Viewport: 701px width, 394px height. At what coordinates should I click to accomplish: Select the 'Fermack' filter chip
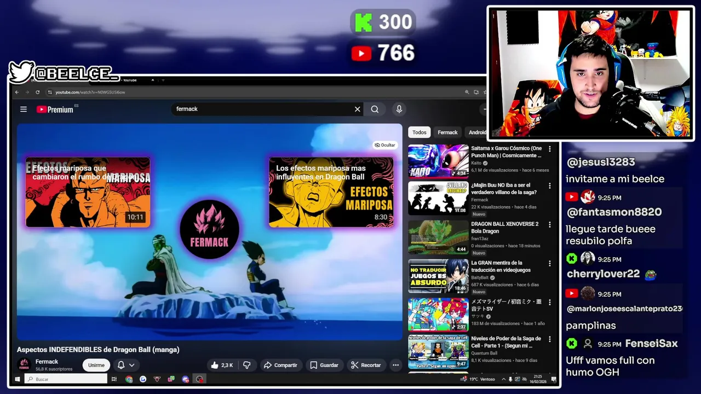[x=447, y=132]
